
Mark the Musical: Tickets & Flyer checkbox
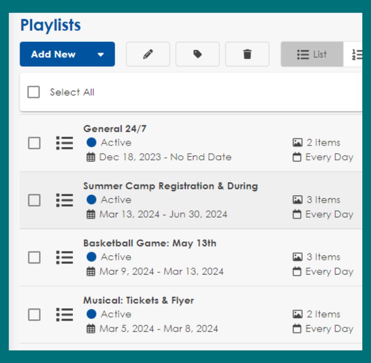click(x=34, y=315)
